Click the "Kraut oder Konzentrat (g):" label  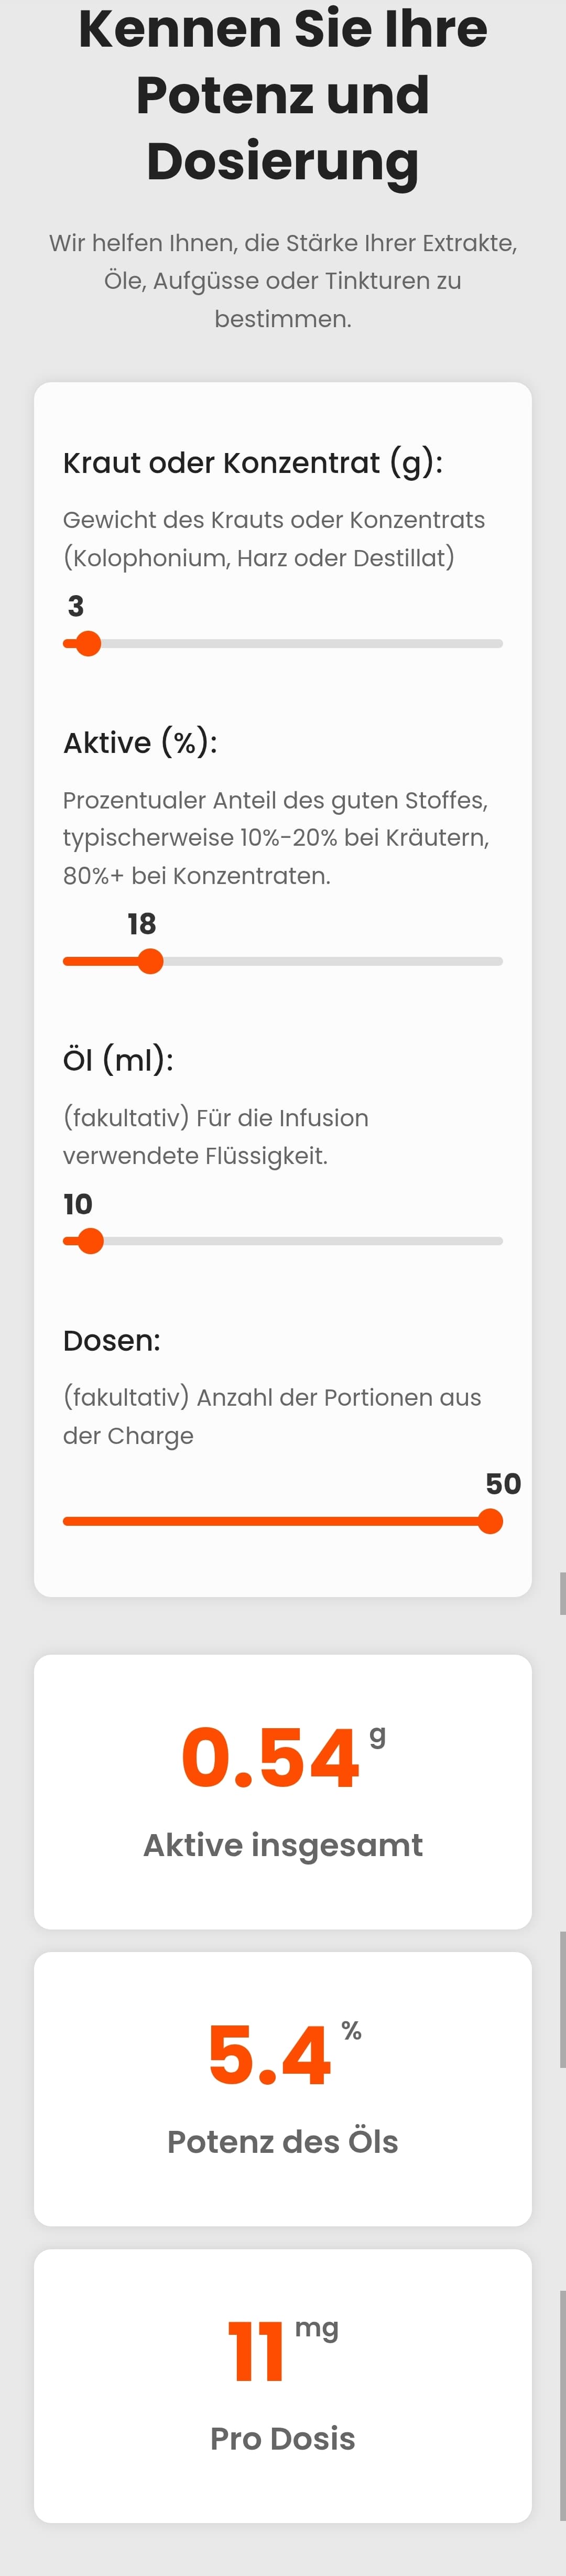253,463
